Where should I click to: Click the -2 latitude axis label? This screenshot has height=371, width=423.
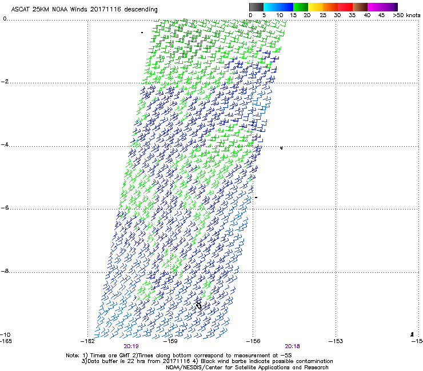click(x=5, y=82)
